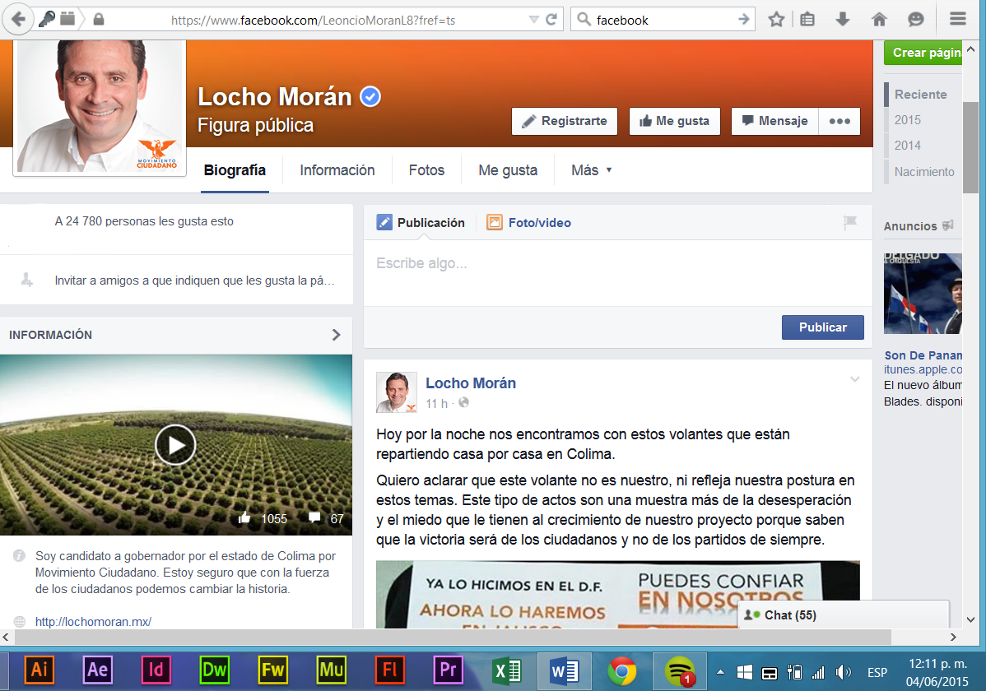
Task: Go to the browser home page icon
Action: 879,20
